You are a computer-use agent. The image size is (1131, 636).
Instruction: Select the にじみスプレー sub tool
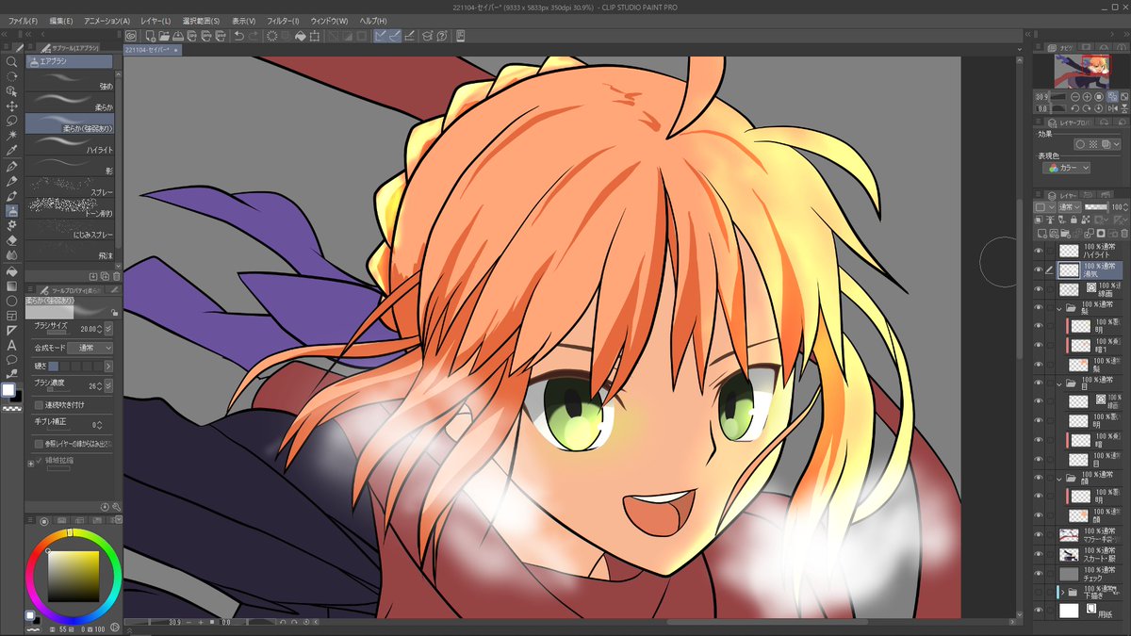tap(71, 229)
